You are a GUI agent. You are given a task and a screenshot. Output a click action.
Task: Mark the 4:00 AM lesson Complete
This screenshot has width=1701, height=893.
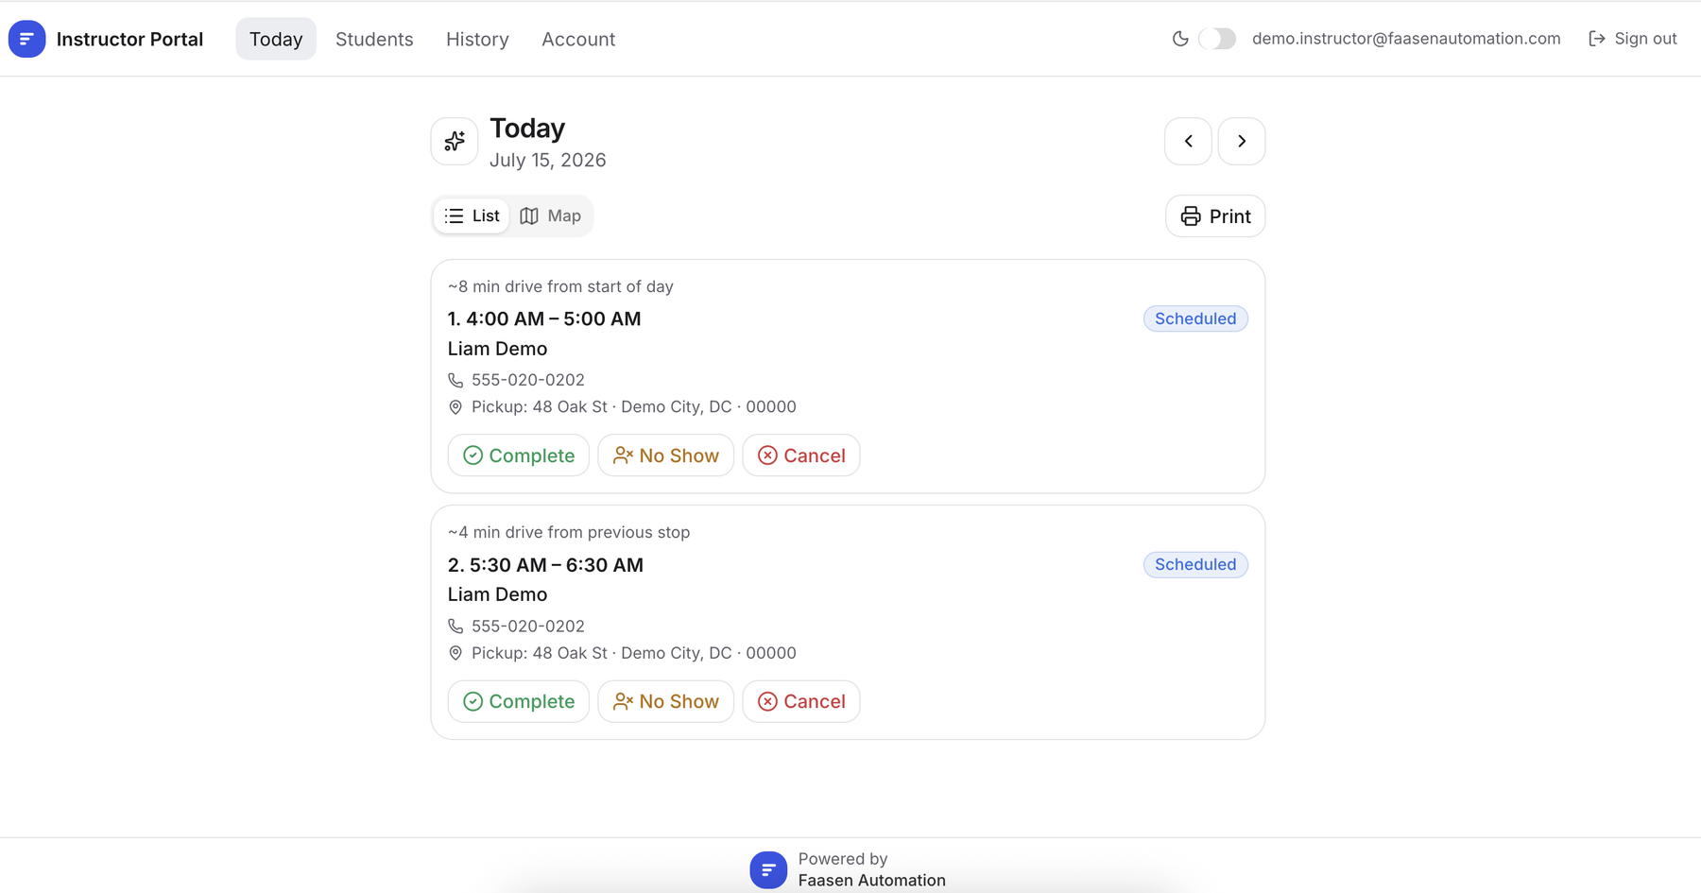pos(519,455)
